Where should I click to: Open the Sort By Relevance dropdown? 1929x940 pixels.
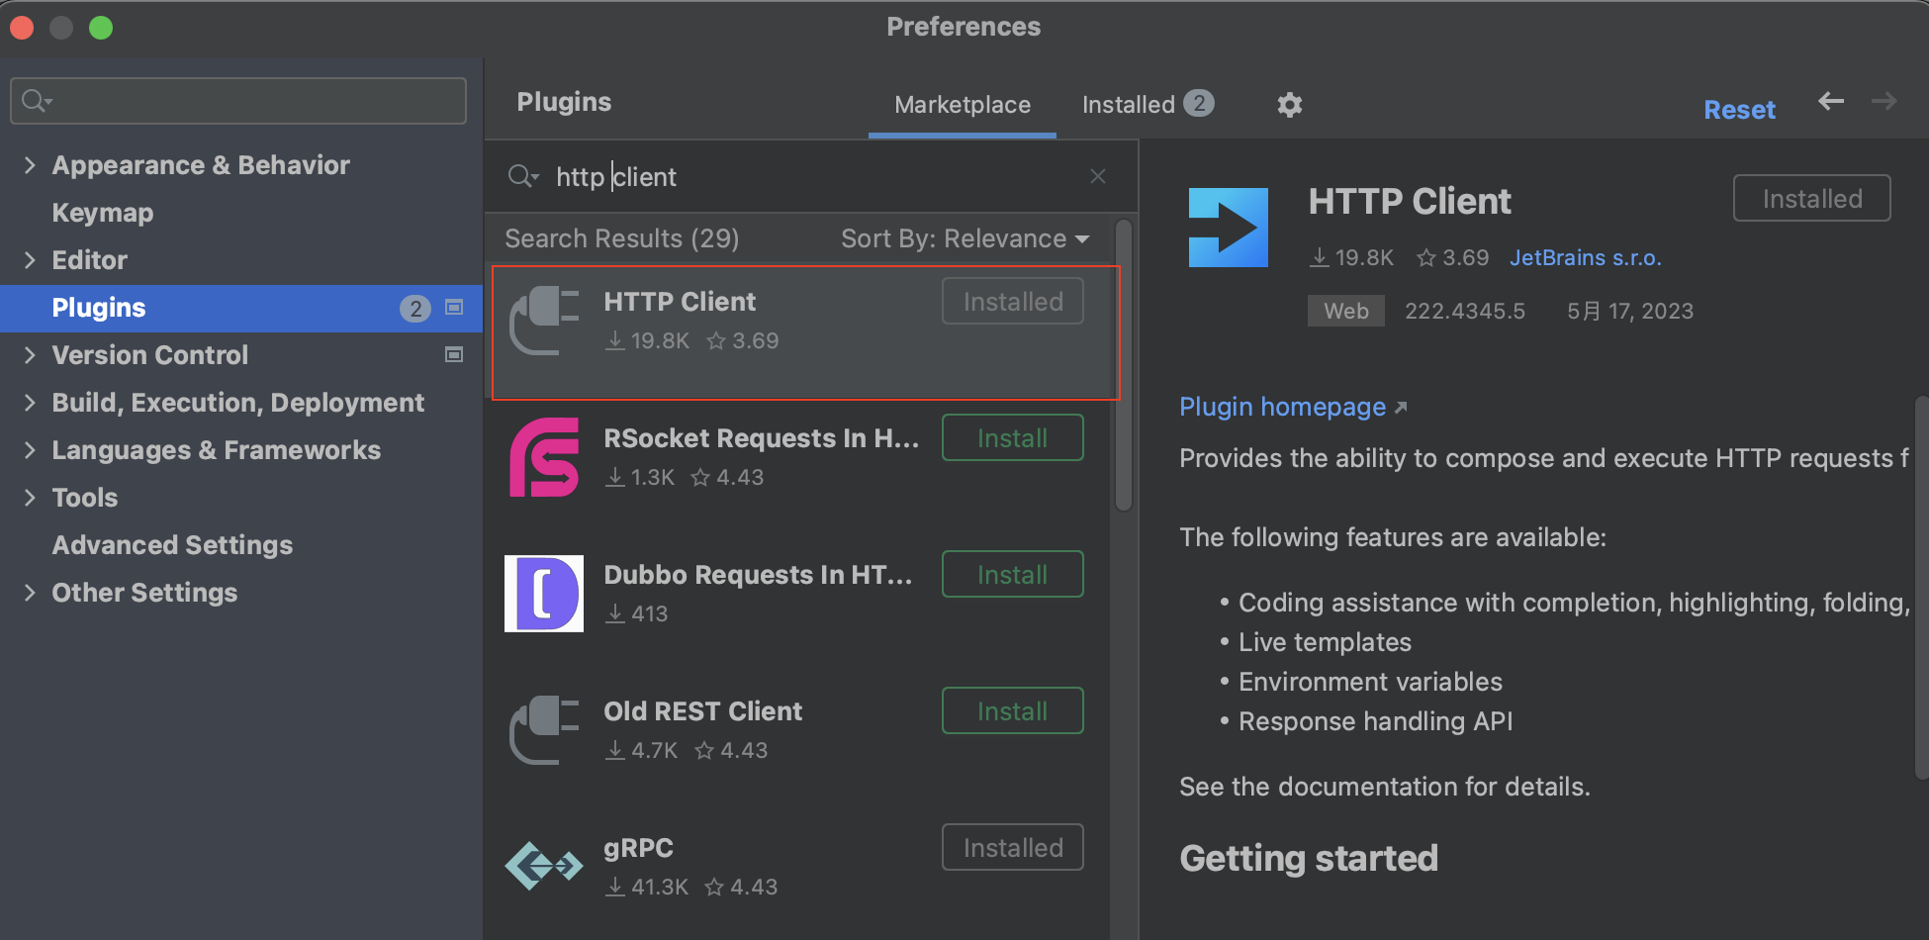[x=964, y=238]
